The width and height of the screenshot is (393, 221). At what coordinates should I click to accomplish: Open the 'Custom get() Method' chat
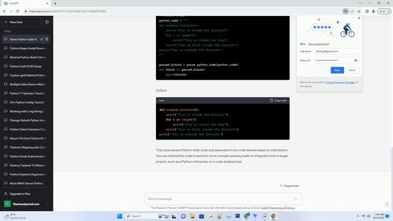click(26, 76)
